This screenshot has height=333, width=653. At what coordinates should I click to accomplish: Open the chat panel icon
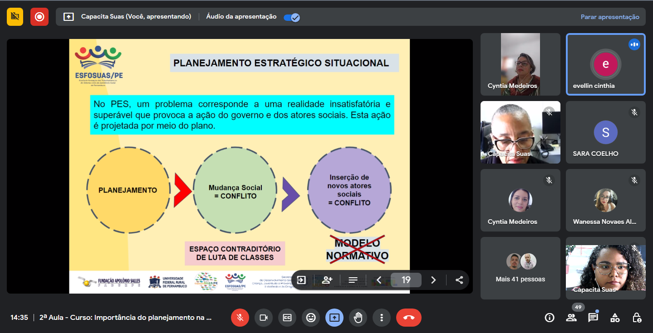point(593,318)
